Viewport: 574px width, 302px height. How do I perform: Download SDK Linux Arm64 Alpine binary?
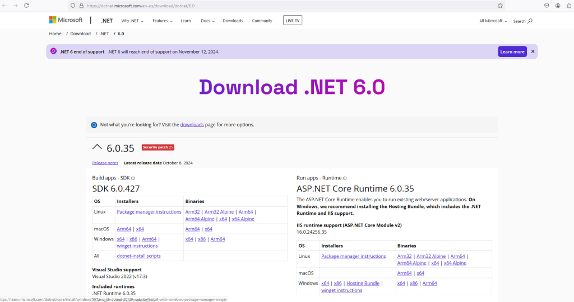tap(200, 219)
